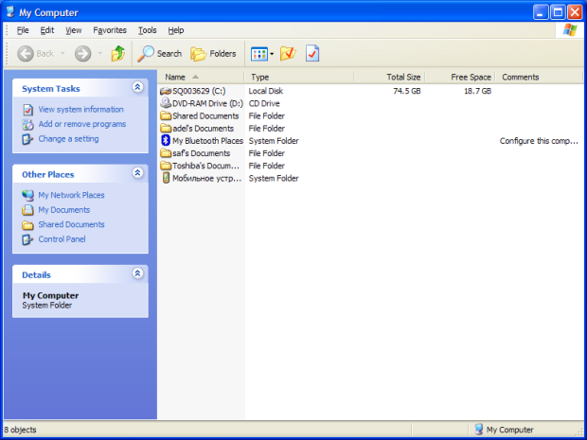Toggle the Folders pane button
The image size is (587, 440).
coord(213,54)
